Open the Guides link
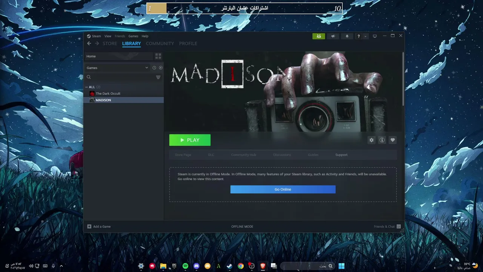 (x=313, y=155)
